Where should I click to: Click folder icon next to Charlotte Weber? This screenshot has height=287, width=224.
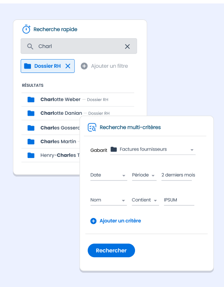click(31, 100)
